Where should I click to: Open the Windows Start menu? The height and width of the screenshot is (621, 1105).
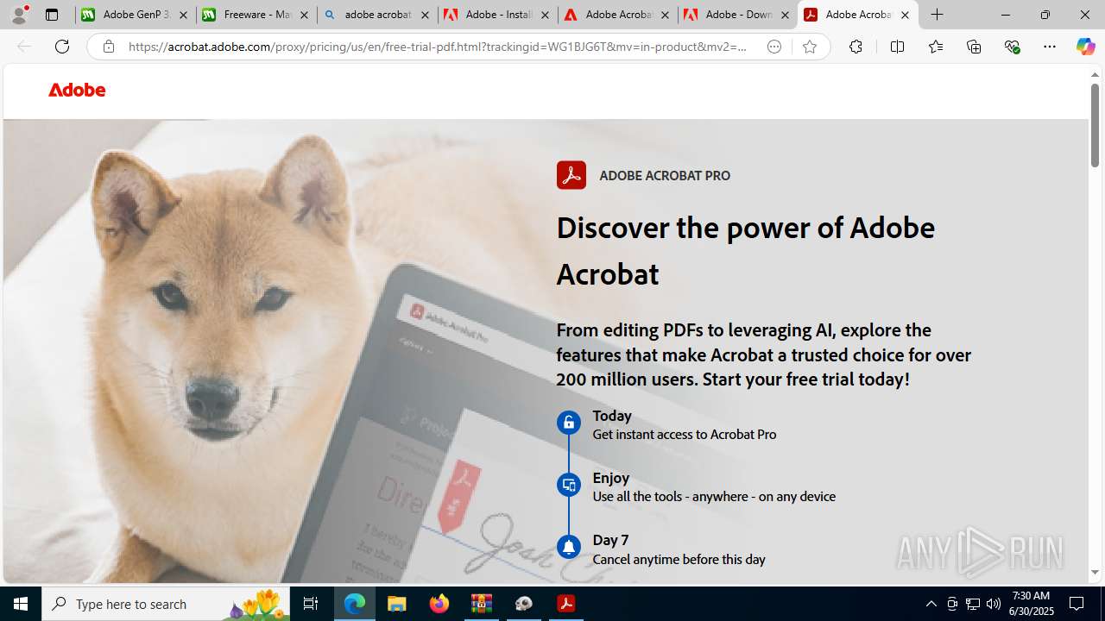[x=21, y=604]
